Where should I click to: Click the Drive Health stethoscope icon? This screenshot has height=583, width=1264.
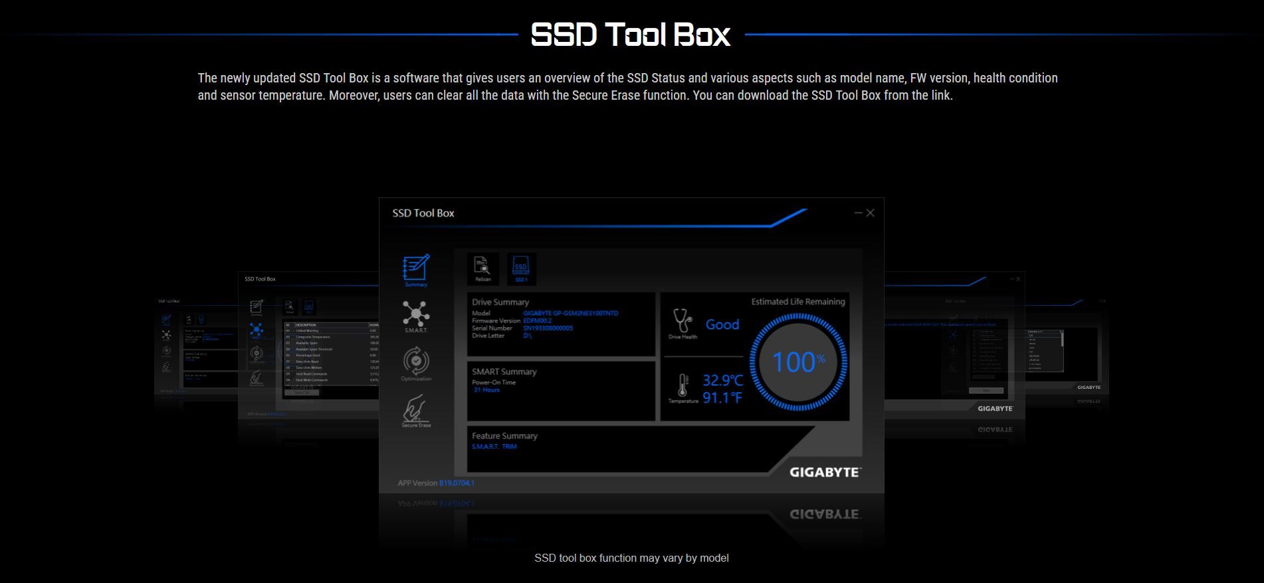click(683, 322)
